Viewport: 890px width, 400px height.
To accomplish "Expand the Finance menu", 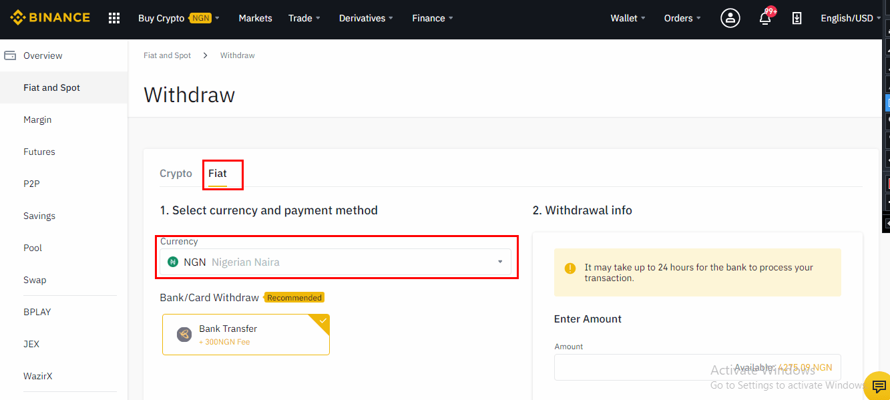I will 433,18.
